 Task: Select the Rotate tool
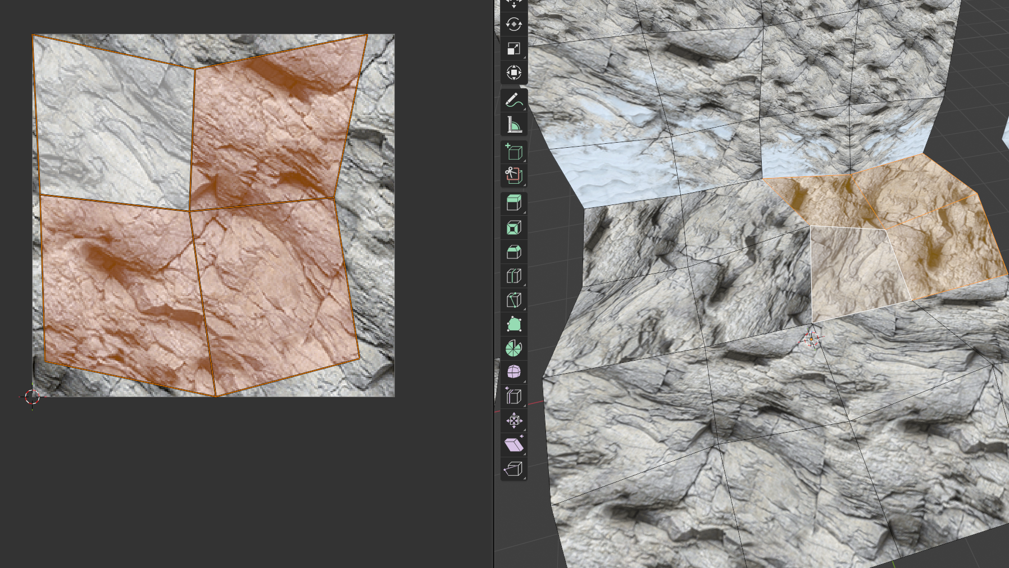pyautogui.click(x=513, y=25)
